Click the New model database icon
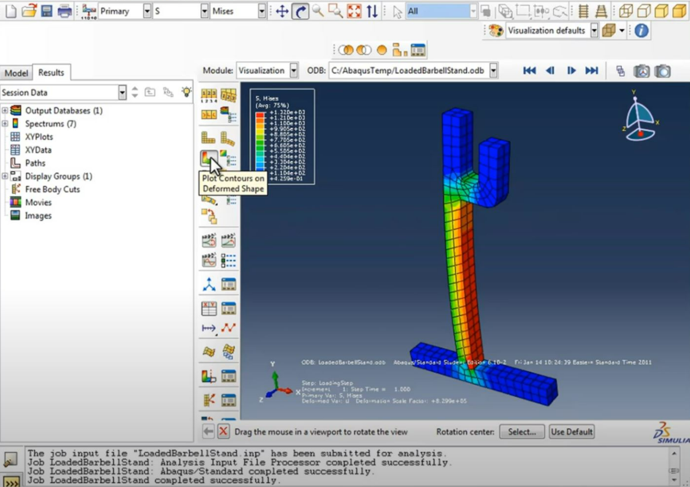 [12, 11]
